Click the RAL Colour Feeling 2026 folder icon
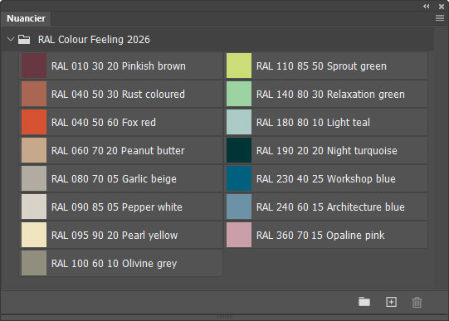The height and width of the screenshot is (321, 449). 24,40
